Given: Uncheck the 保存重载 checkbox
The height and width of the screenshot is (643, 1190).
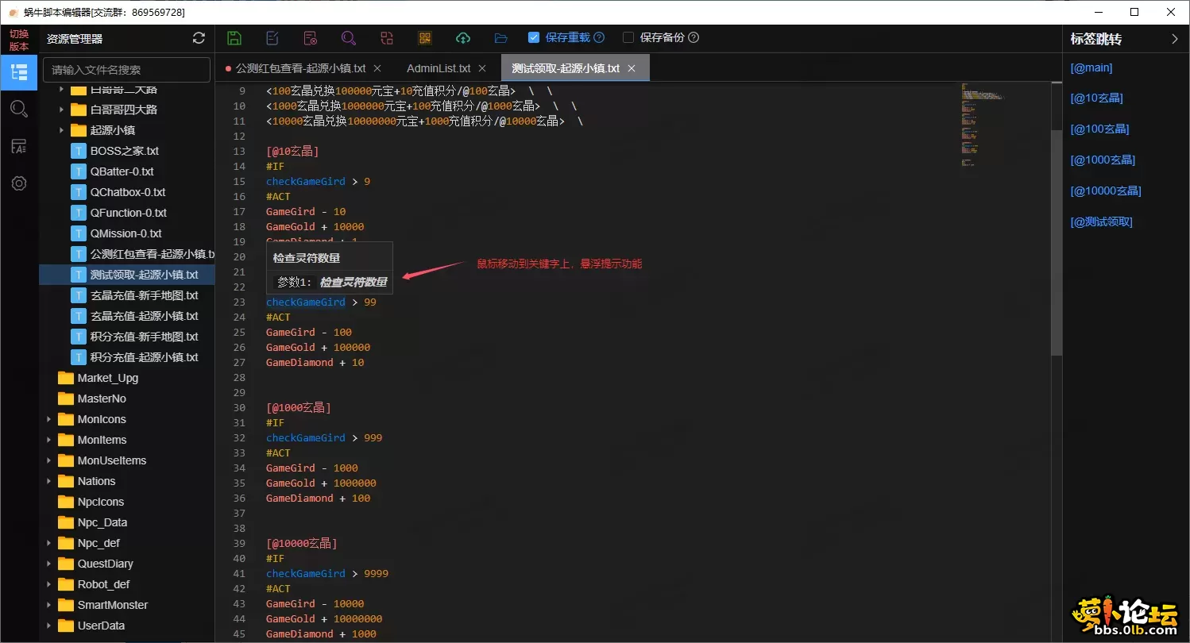Looking at the screenshot, I should [x=534, y=37].
